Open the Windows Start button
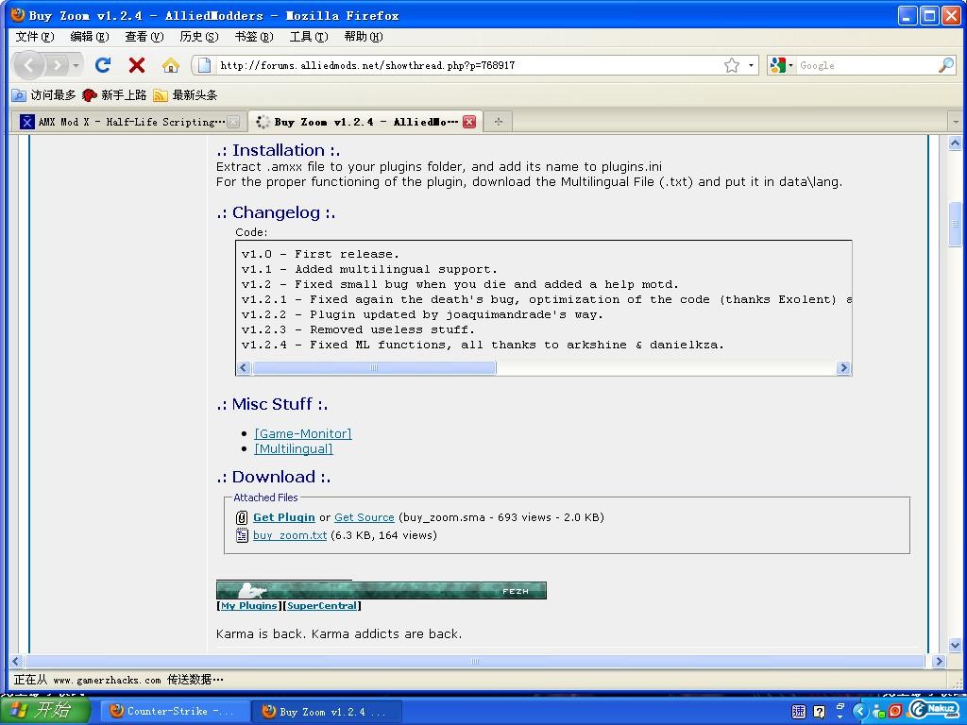This screenshot has width=967, height=725. pyautogui.click(x=45, y=711)
